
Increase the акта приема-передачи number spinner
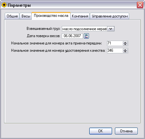click(x=125, y=42)
